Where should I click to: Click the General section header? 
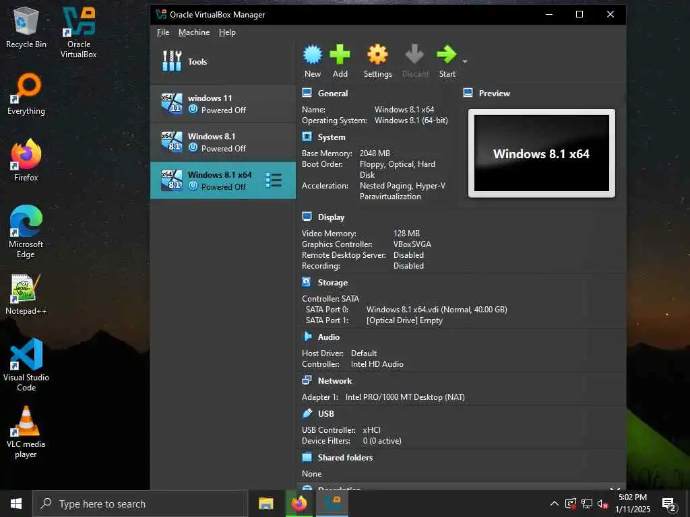333,93
